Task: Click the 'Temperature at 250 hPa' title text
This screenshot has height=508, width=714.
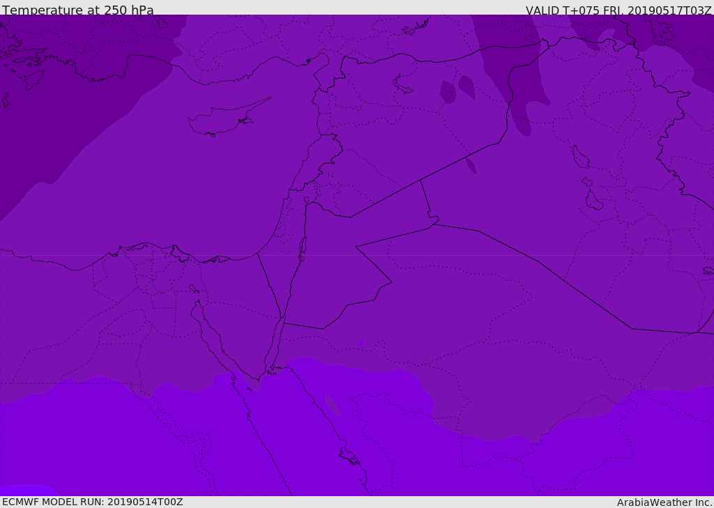Action: click(78, 10)
